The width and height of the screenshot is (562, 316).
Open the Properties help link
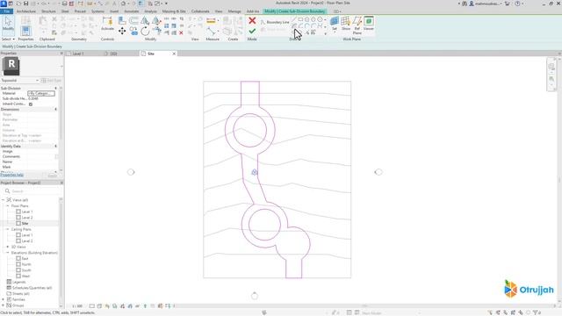pos(11,175)
